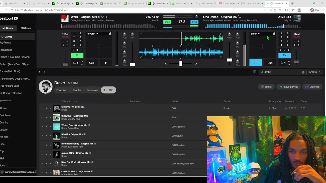Image resolution: width=326 pixels, height=183 pixels.
Task: Open the panel icon left of search
Action: pos(254,72)
